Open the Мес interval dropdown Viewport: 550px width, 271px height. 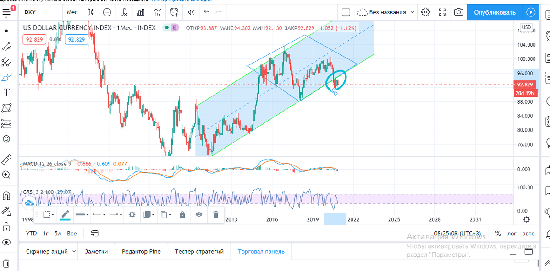pos(72,12)
